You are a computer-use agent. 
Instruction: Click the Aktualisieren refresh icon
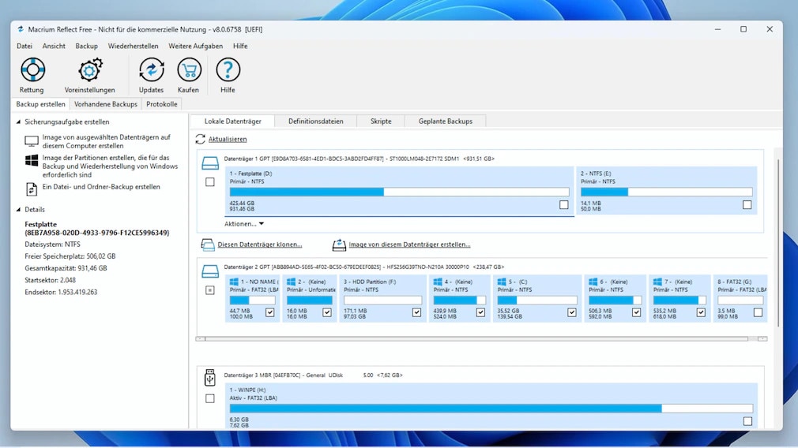[x=201, y=139]
